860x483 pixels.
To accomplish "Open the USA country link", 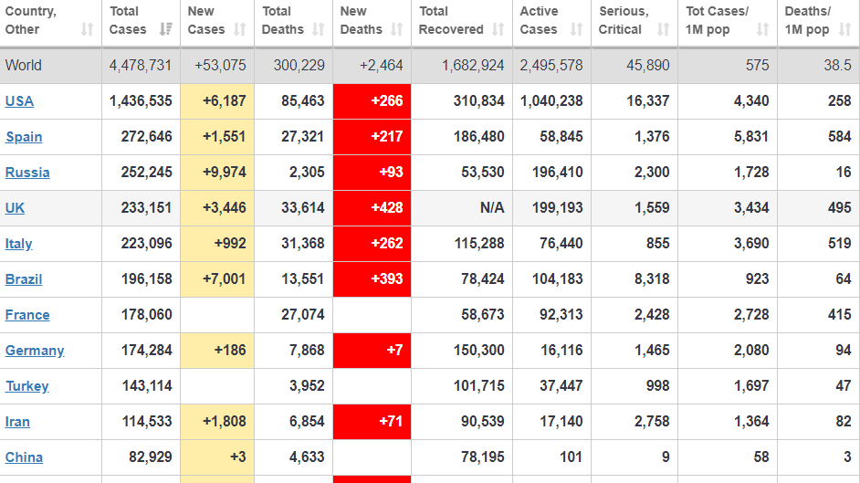I will pos(19,101).
